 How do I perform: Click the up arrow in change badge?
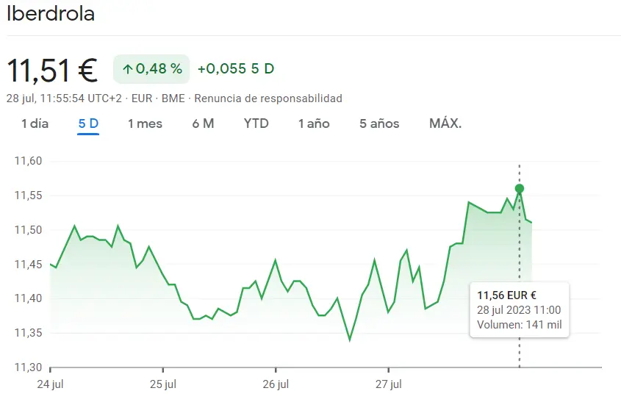128,69
